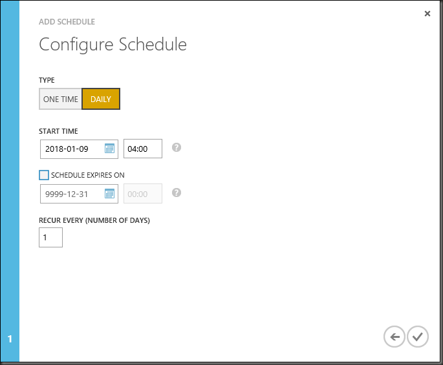Click the Schedule Expires On label
The image size is (443, 365).
coord(88,175)
